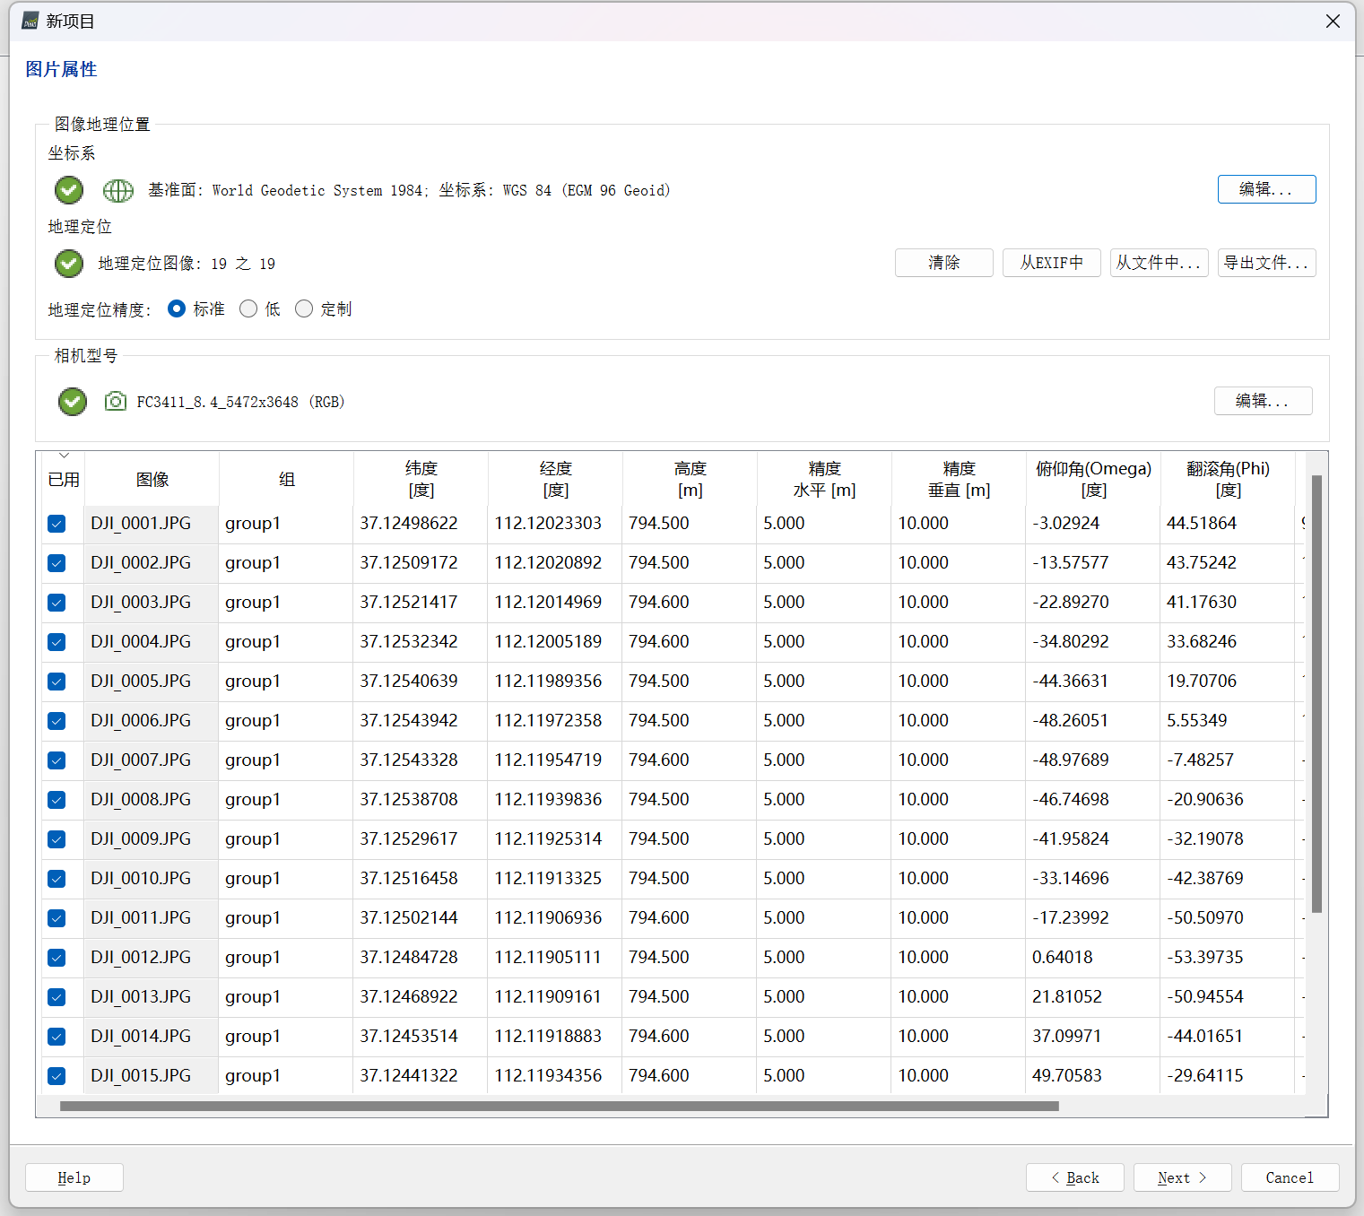Click the 导出文件... button
This screenshot has width=1364, height=1216.
[1266, 263]
